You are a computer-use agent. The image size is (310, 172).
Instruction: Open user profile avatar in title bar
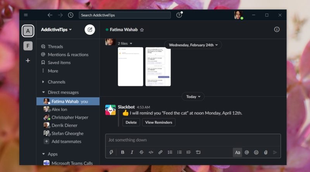click(238, 15)
